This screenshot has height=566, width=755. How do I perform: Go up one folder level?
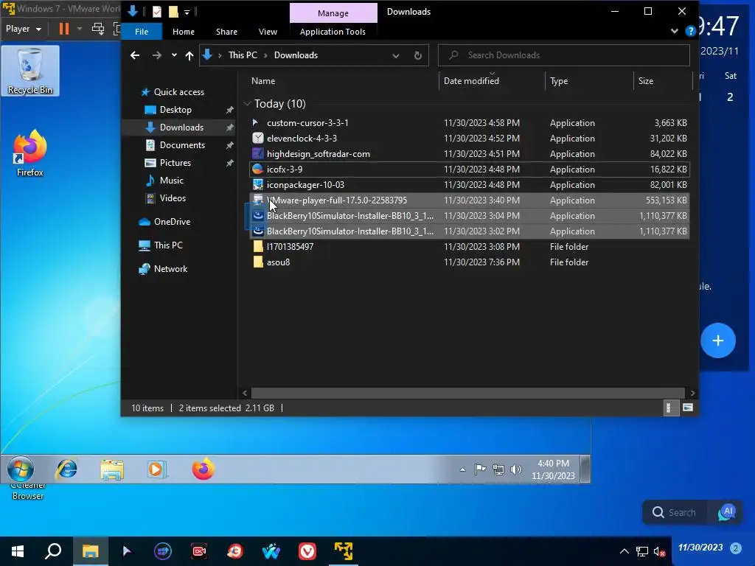click(x=189, y=55)
